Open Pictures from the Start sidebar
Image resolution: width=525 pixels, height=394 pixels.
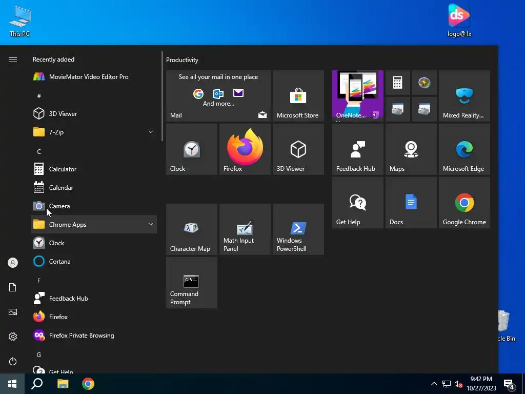13,312
